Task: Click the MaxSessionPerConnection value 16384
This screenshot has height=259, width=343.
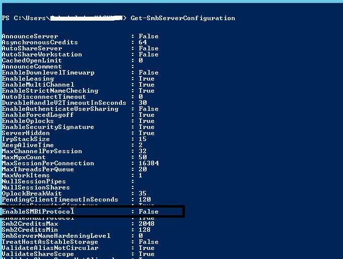Action: 148,163
